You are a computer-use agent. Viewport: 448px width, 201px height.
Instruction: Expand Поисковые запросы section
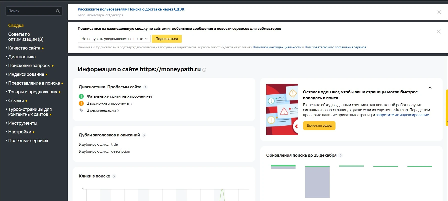tap(29, 66)
